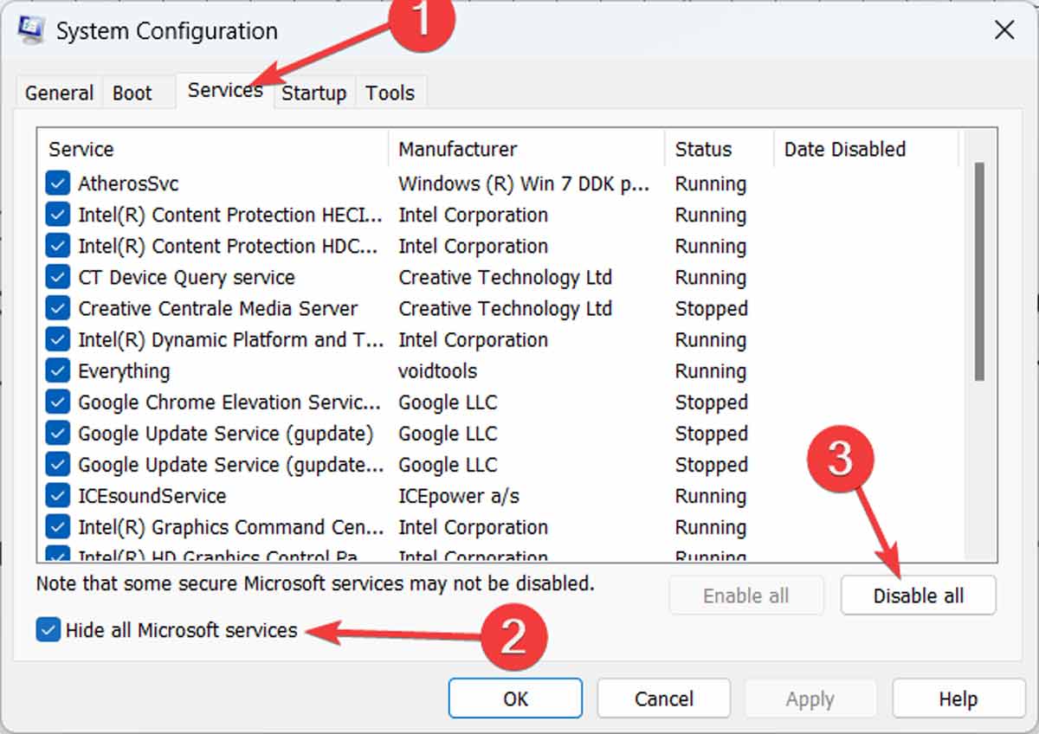This screenshot has width=1039, height=734.
Task: Toggle off Creative Centrale Media Server
Action: click(57, 308)
